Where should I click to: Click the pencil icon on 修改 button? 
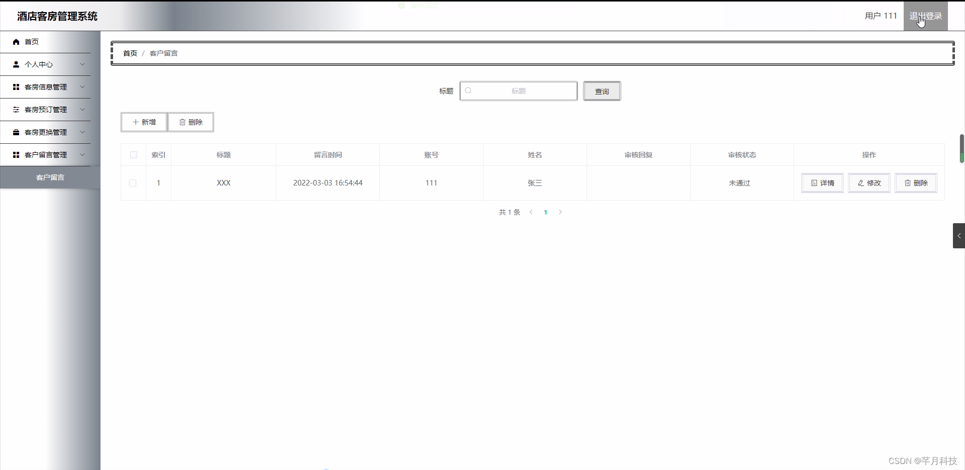(861, 183)
